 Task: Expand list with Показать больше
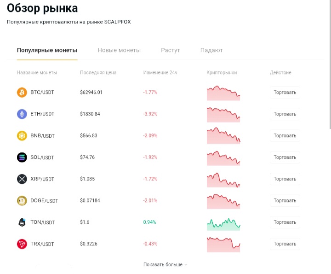(x=165, y=264)
